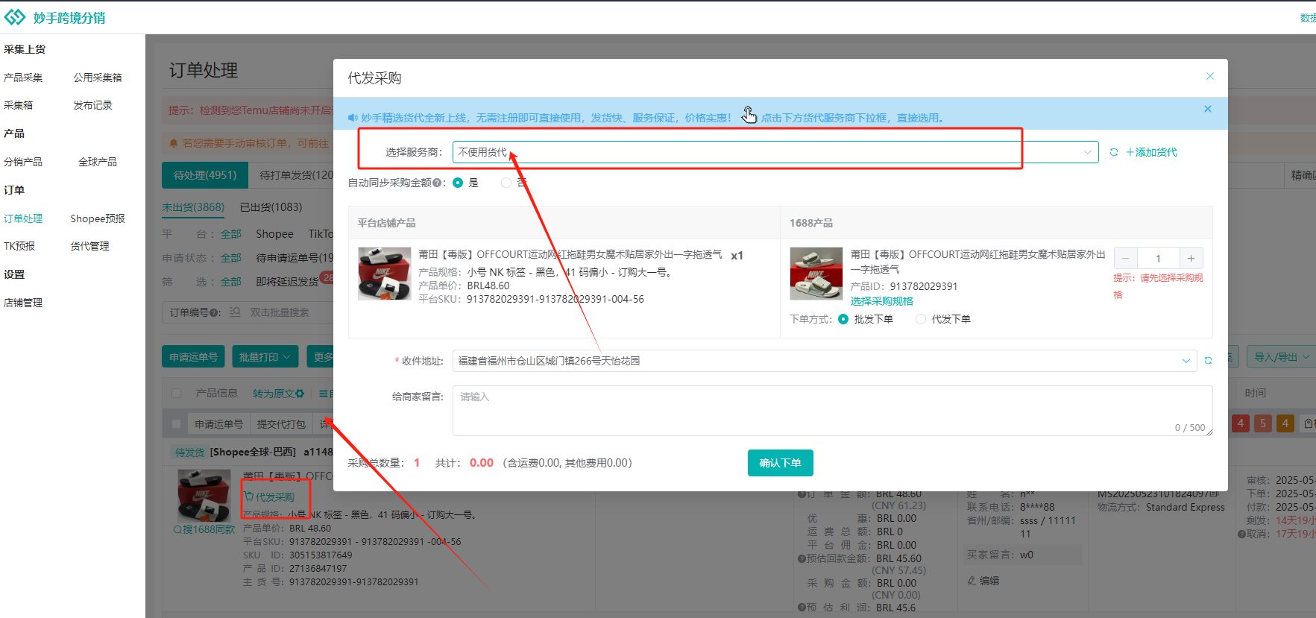Viewport: 1316px width, 618px height.
Task: Click the help icon next to 自动同步采购金额
Action: [x=437, y=183]
